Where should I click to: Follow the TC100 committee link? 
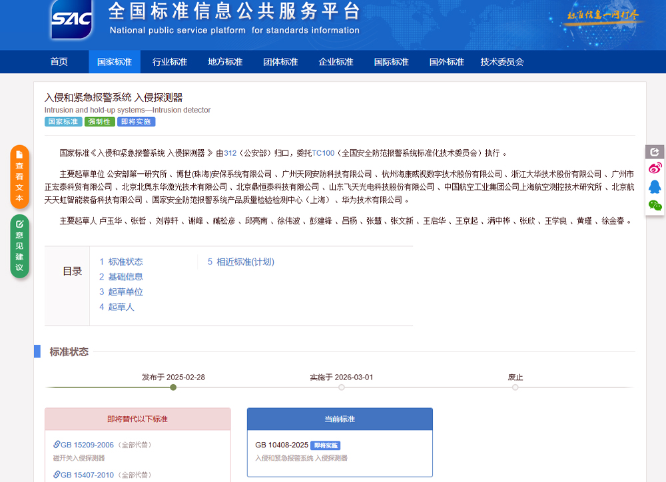pos(323,152)
